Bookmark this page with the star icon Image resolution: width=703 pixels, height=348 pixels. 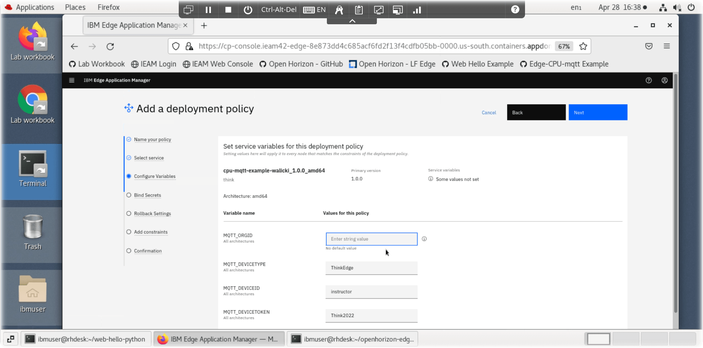tap(583, 46)
